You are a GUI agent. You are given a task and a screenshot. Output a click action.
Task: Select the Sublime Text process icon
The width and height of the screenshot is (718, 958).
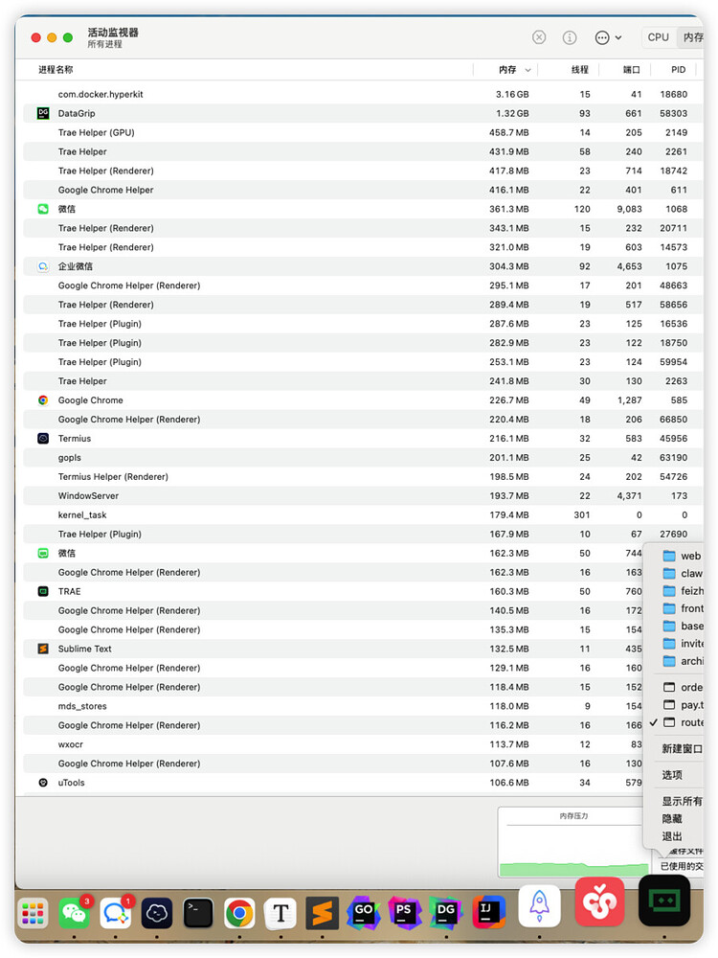[x=43, y=649]
